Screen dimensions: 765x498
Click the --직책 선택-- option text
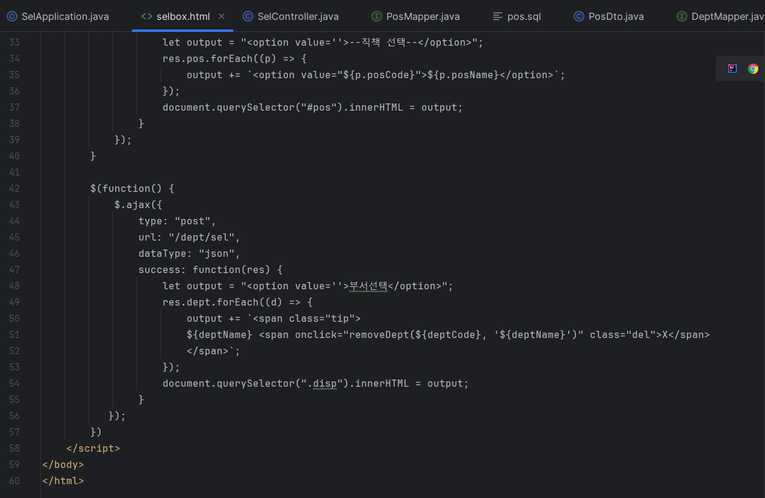point(383,42)
